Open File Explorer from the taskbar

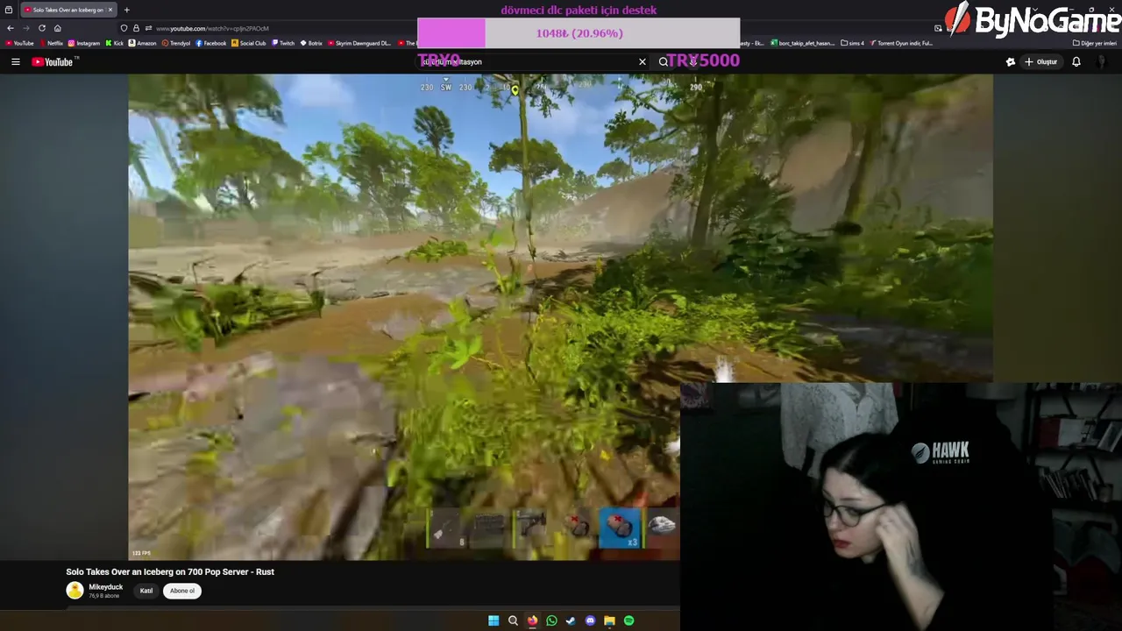coord(609,620)
